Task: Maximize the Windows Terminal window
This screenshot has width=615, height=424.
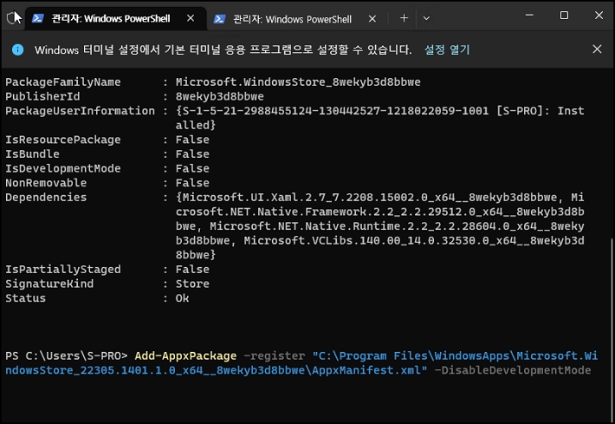Action: pos(564,16)
